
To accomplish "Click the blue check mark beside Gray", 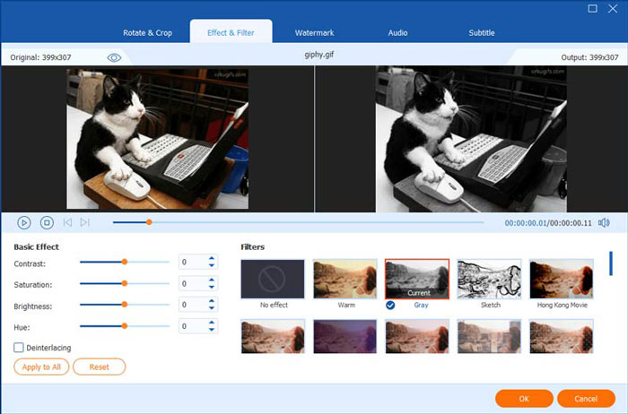I will click(x=390, y=306).
